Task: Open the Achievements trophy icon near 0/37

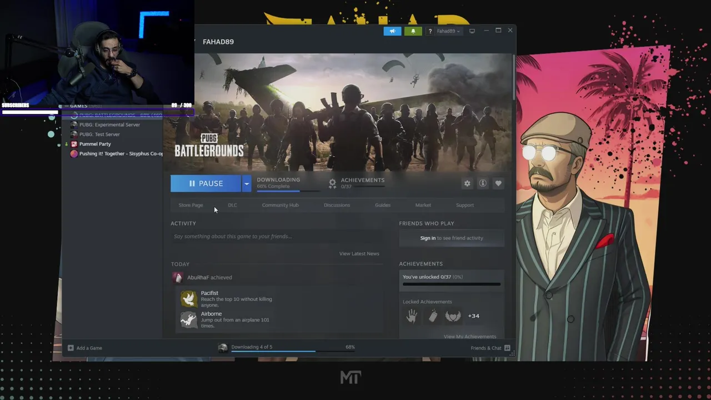Action: 332,183
